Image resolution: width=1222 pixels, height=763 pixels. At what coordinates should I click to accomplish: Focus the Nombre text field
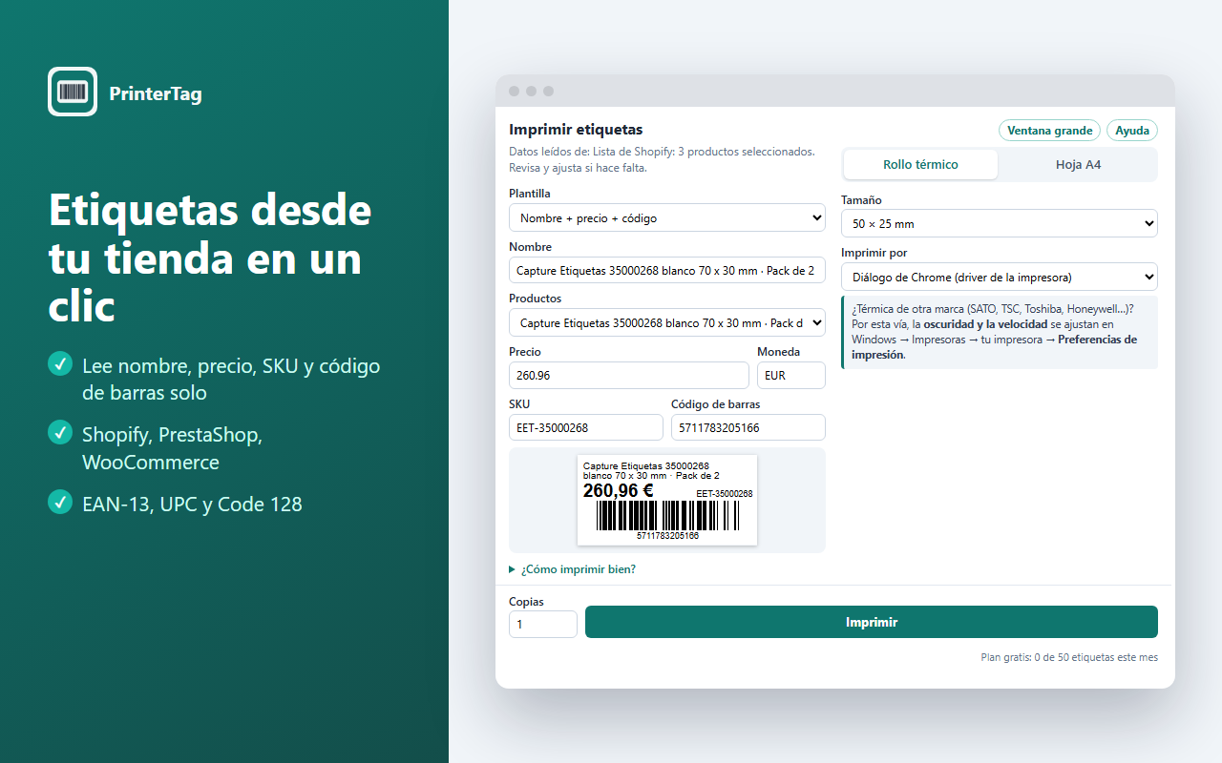coord(667,270)
